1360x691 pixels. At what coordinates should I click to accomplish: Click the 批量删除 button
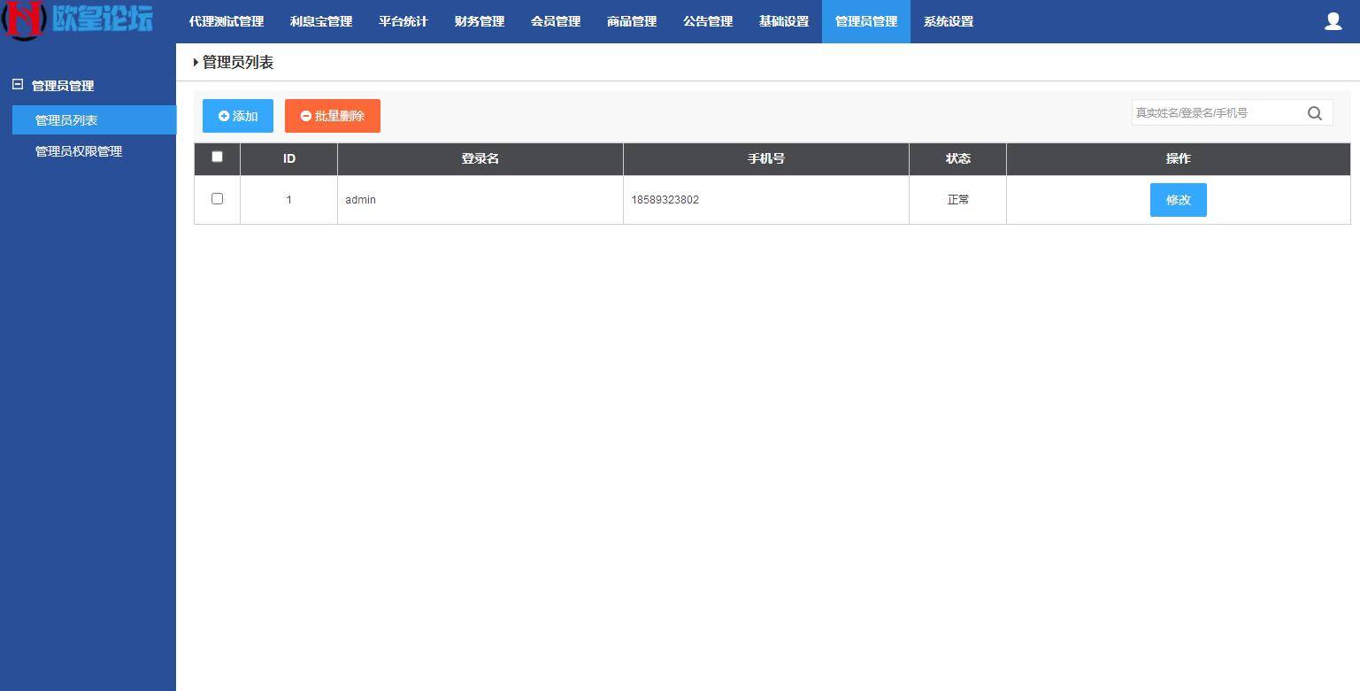click(332, 115)
